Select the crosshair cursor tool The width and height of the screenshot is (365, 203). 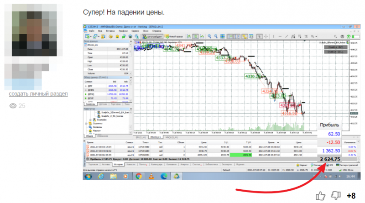[266, 36]
